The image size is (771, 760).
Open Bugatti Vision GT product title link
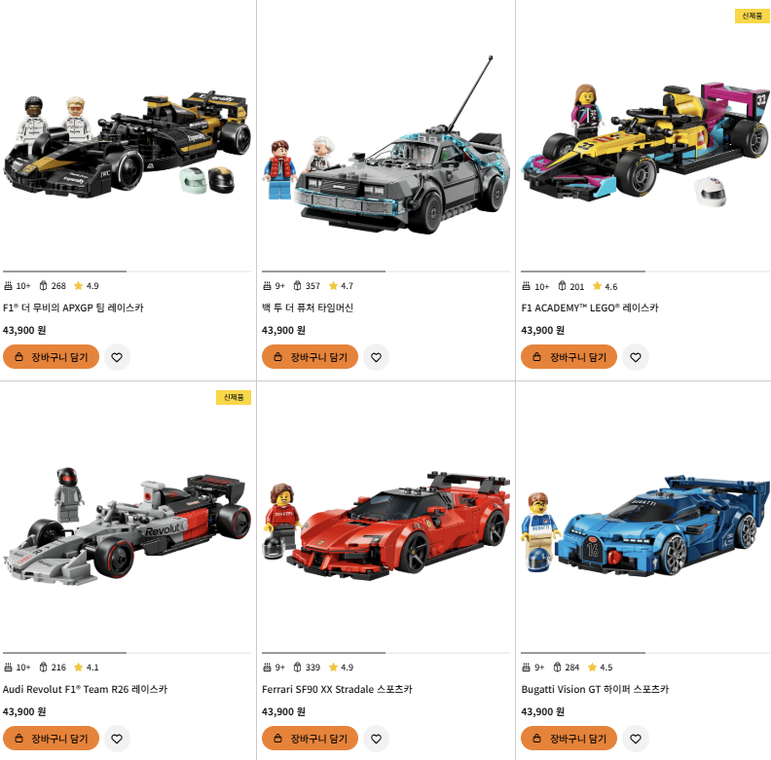tap(595, 689)
